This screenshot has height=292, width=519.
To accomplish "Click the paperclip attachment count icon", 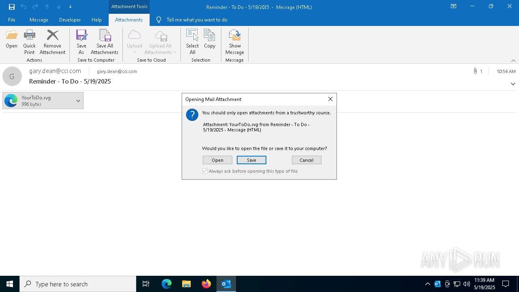I will (475, 71).
